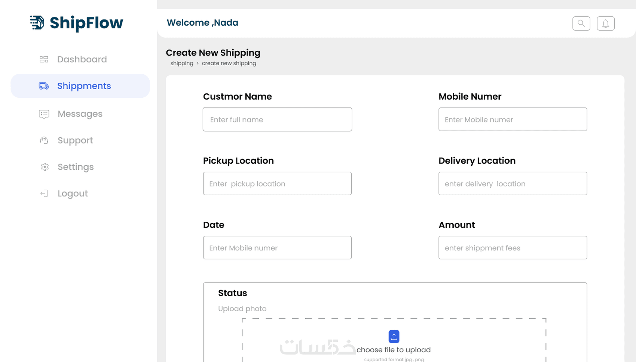Image resolution: width=636 pixels, height=362 pixels.
Task: Focus the Delivery Location field
Action: (x=513, y=184)
